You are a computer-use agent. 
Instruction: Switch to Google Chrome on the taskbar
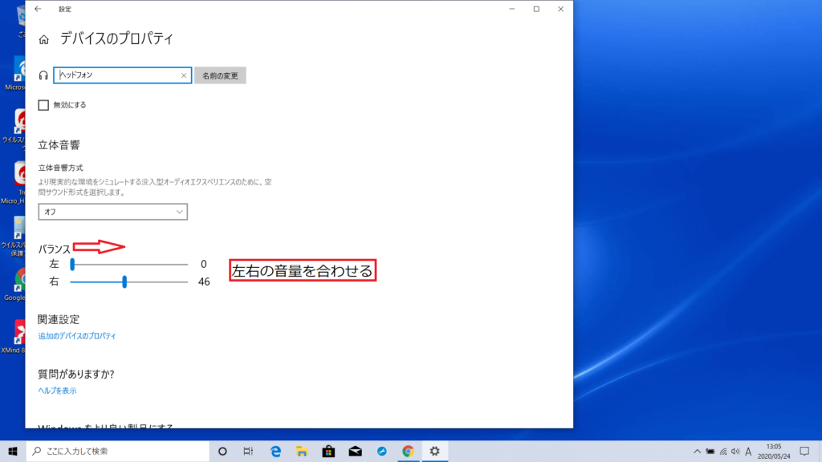(x=408, y=451)
